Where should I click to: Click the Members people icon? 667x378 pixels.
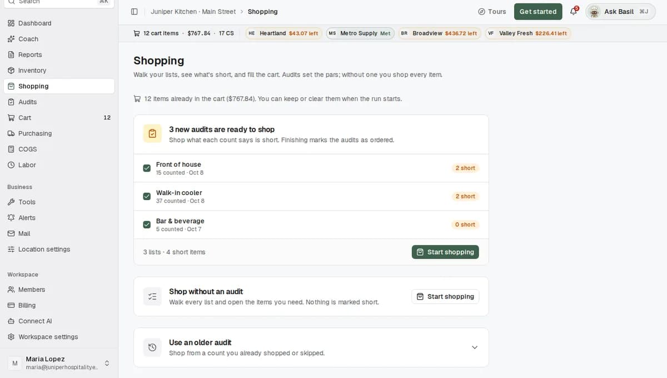click(x=11, y=290)
